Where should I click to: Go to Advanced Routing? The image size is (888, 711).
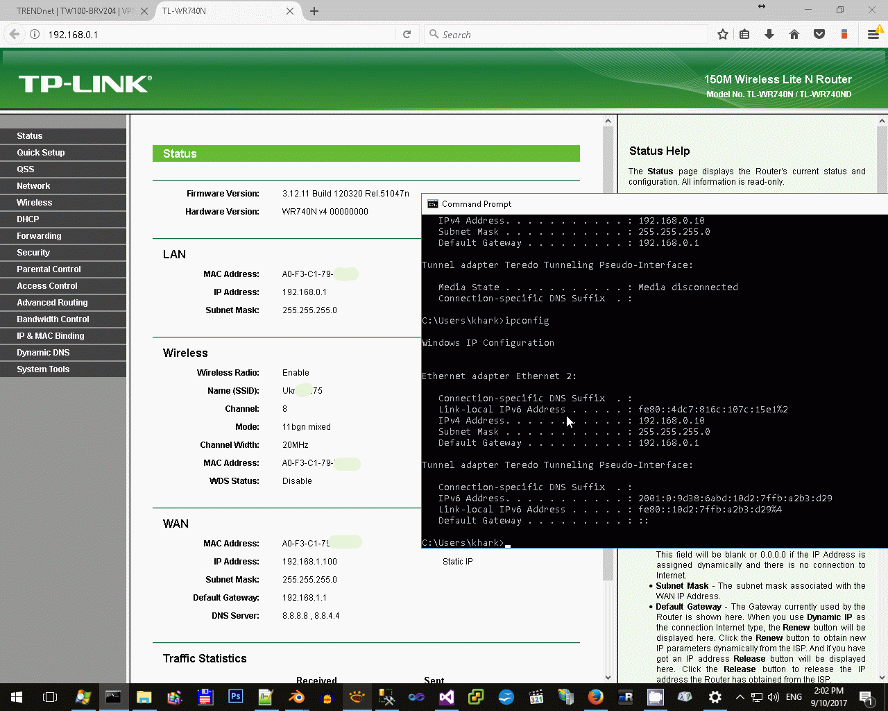pos(63,303)
